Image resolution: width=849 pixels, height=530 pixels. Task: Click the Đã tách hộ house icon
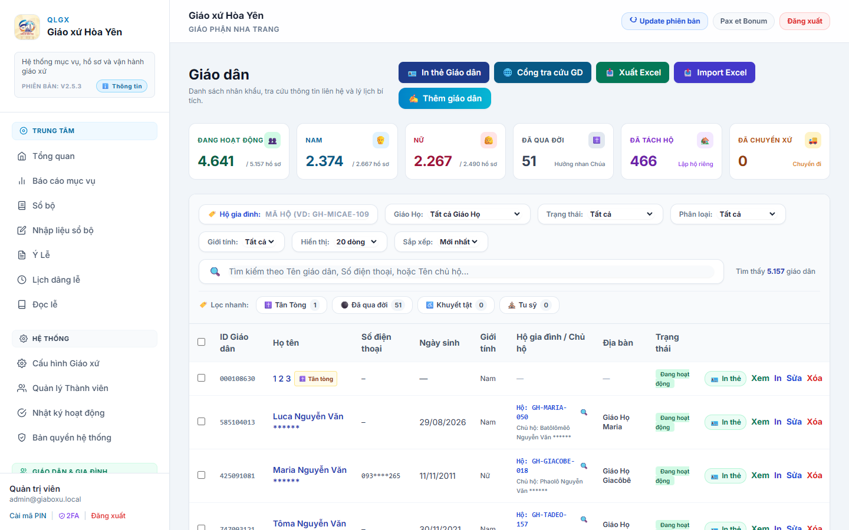tap(705, 140)
